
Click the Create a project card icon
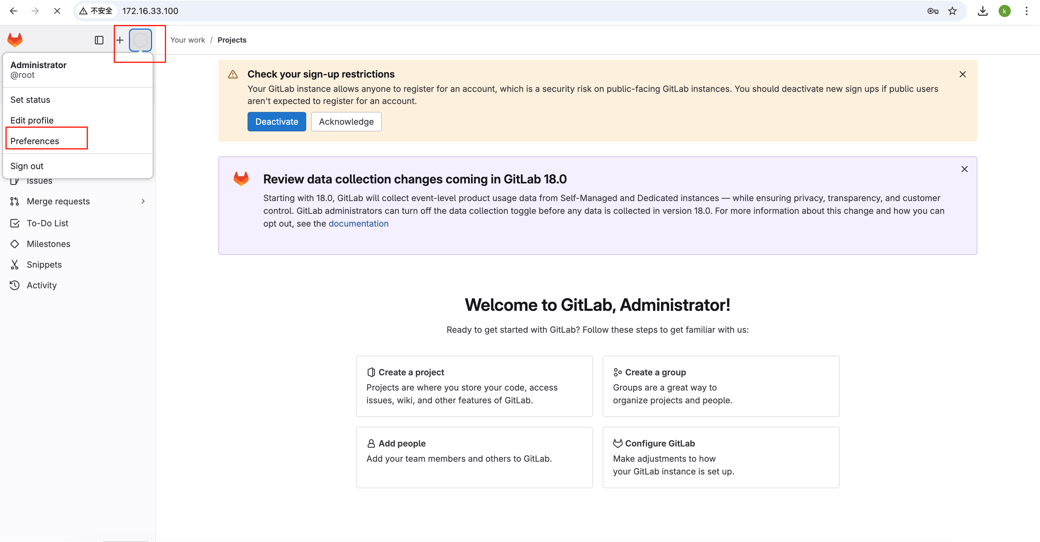371,372
